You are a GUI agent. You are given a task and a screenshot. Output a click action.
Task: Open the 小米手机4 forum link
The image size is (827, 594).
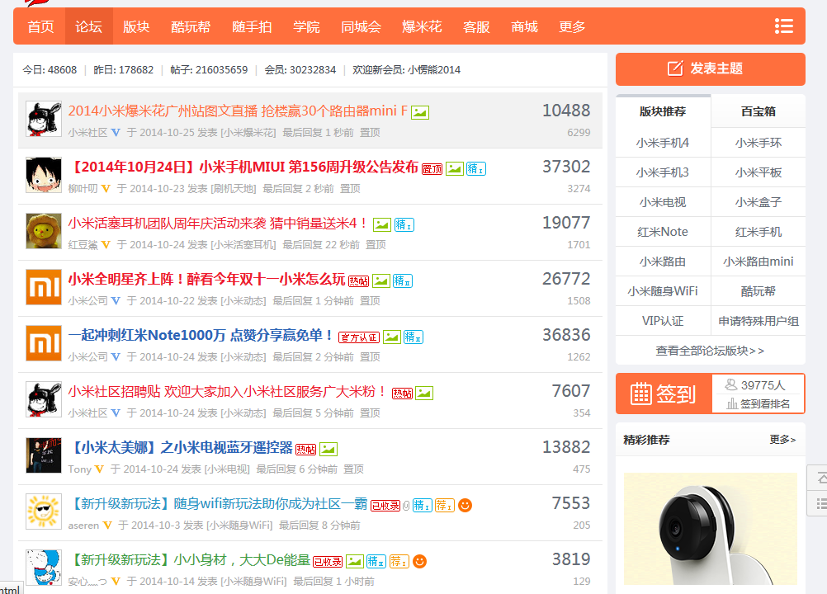coord(662,142)
